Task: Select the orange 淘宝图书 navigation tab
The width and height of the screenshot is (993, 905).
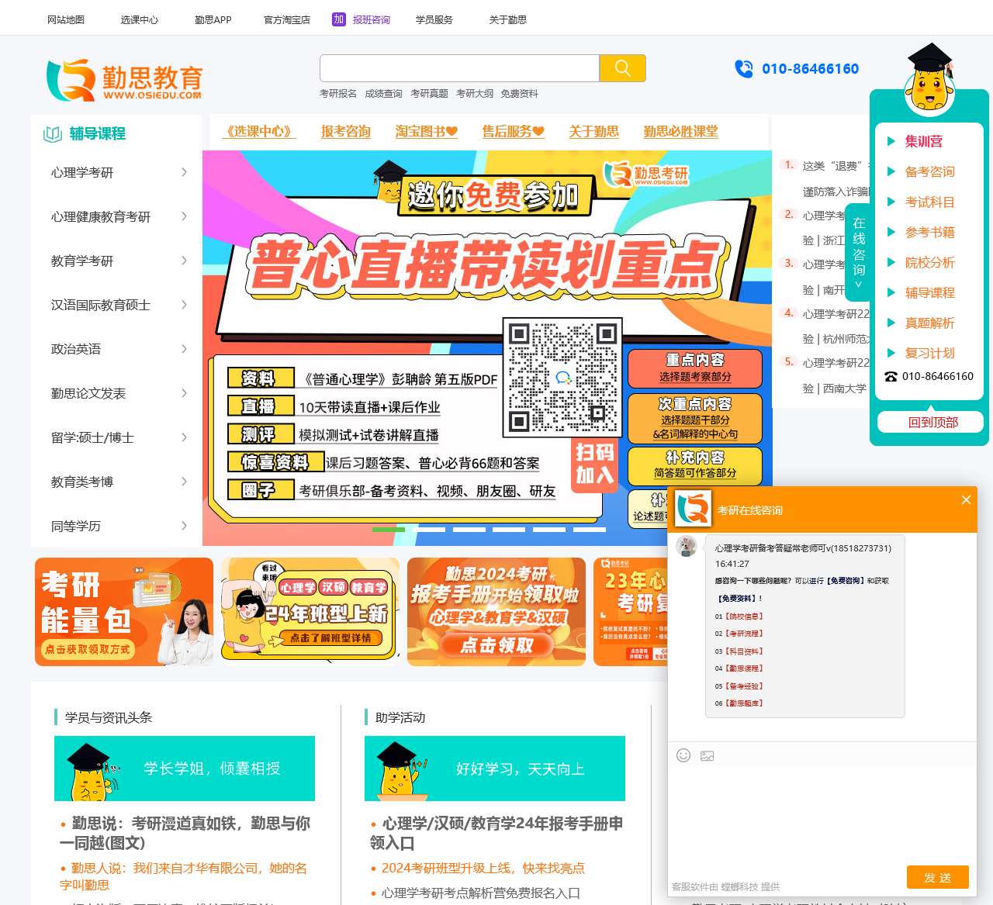Action: point(427,132)
